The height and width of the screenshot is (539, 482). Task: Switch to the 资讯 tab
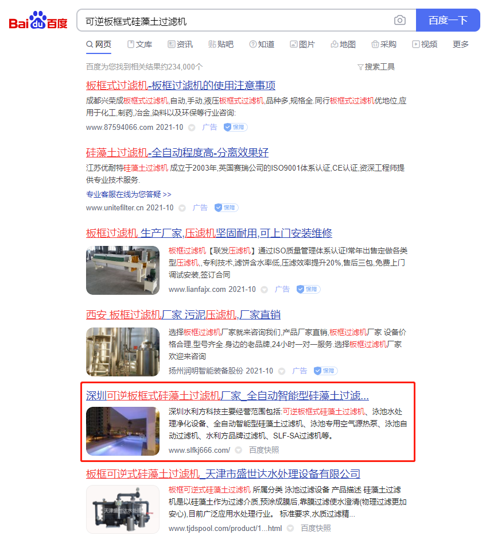pyautogui.click(x=180, y=44)
